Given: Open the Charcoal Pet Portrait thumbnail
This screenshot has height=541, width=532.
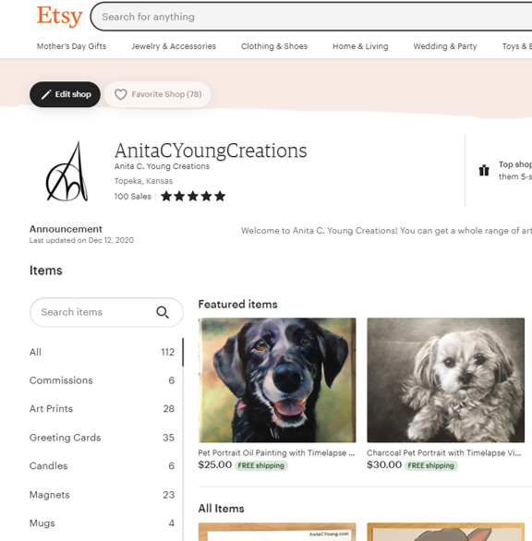Looking at the screenshot, I should click(x=446, y=379).
